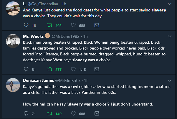
Task: Open the @Go_Cinderellaa profile link
Action: (42, 4)
